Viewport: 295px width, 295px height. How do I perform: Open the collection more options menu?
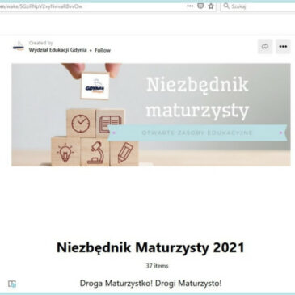click(x=283, y=47)
